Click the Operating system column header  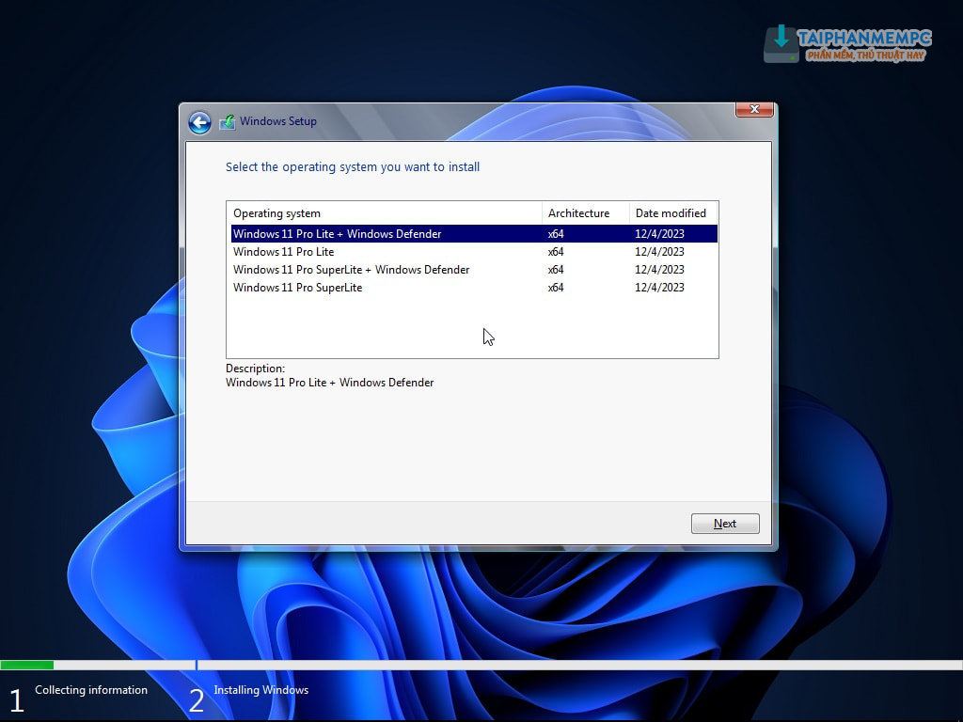tap(276, 213)
